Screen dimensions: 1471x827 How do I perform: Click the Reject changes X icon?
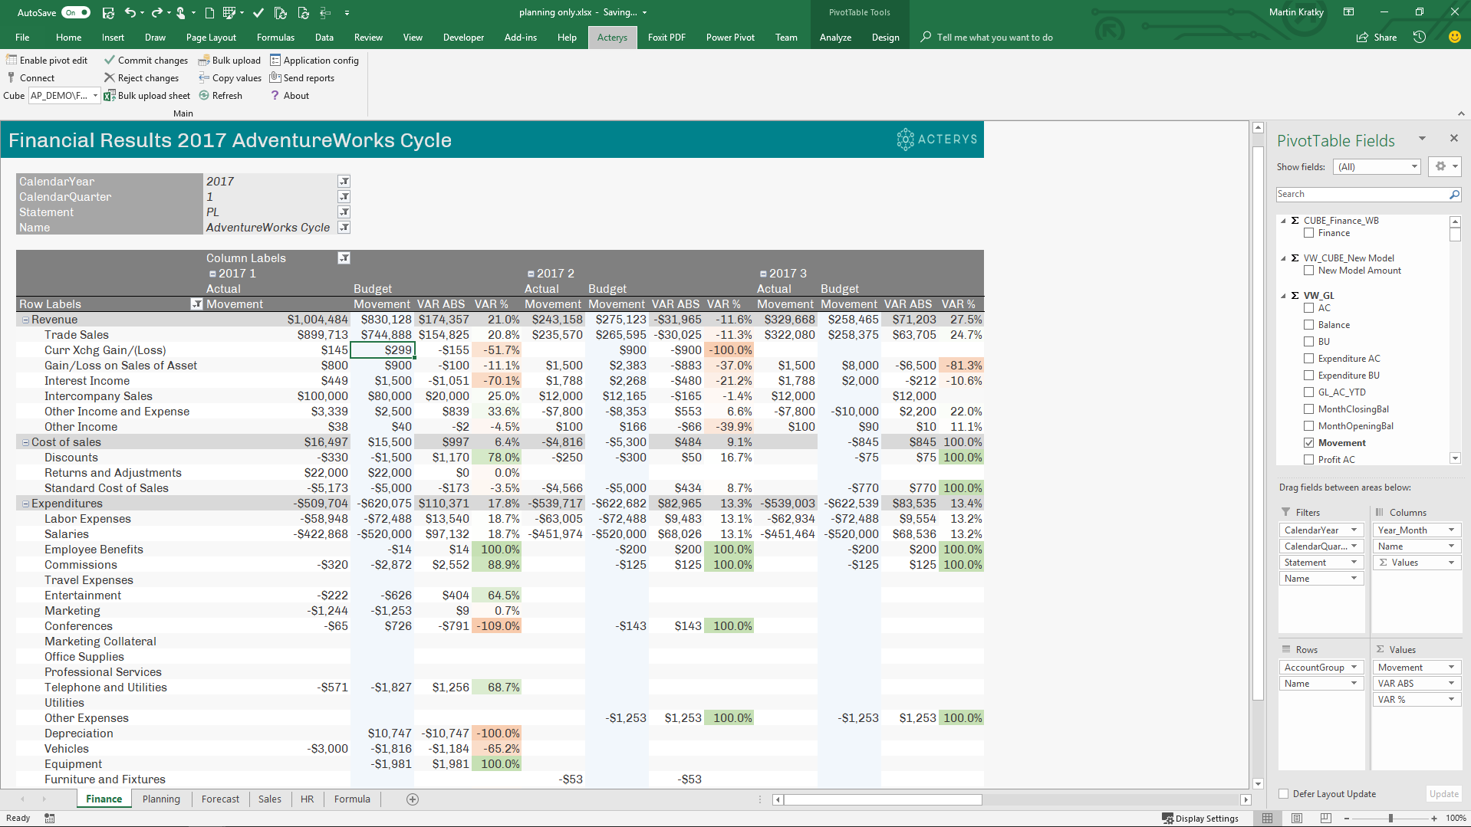tap(110, 77)
